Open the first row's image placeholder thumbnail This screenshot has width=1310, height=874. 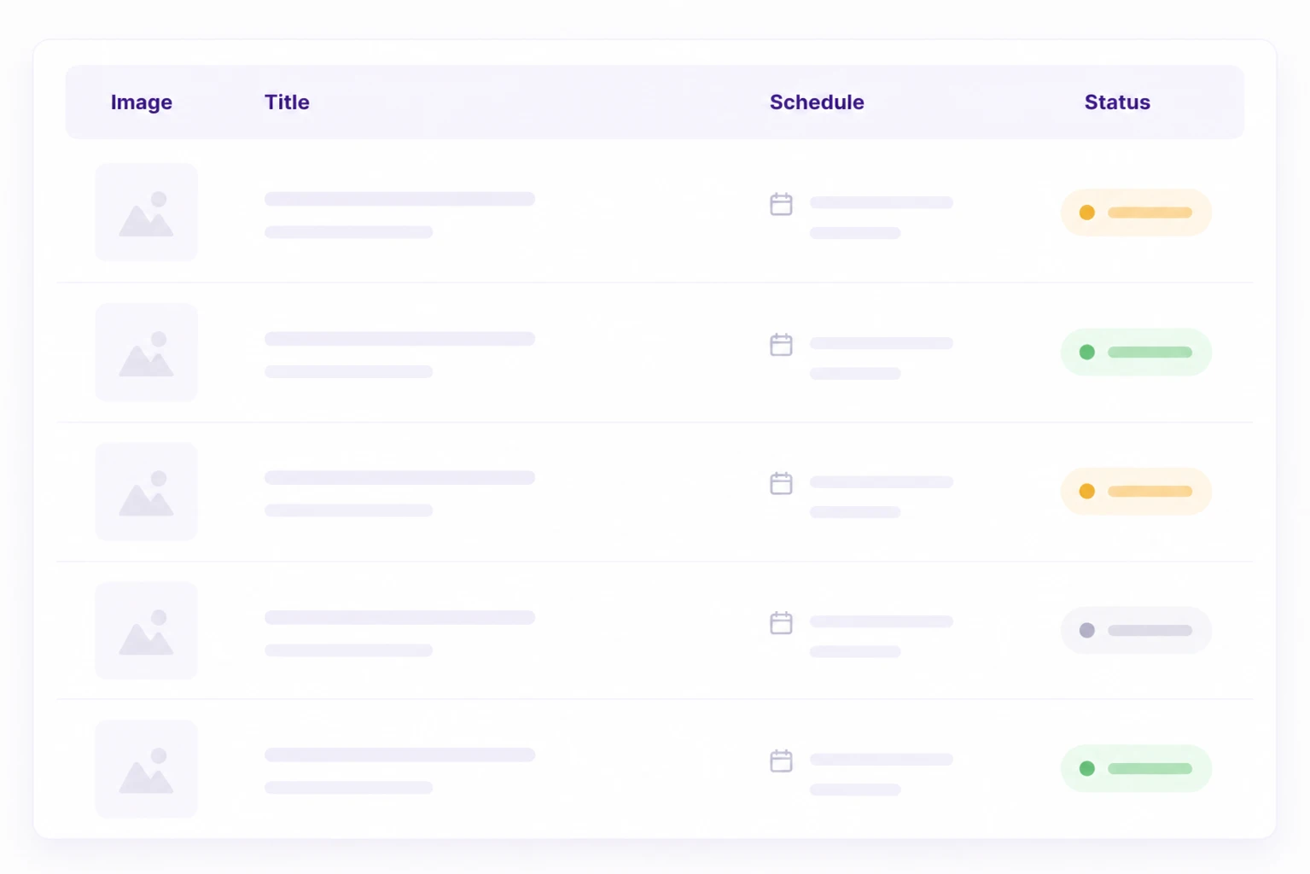click(146, 213)
